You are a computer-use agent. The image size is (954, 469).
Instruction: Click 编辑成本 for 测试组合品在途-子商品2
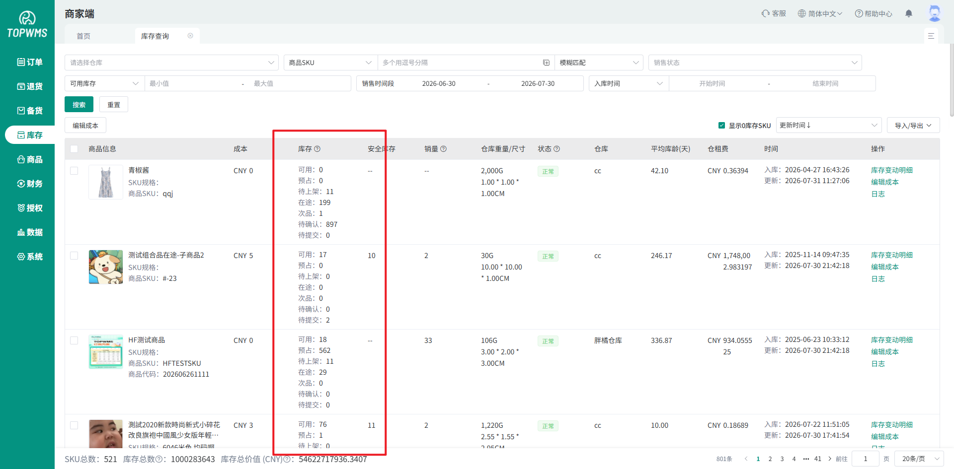click(x=885, y=267)
